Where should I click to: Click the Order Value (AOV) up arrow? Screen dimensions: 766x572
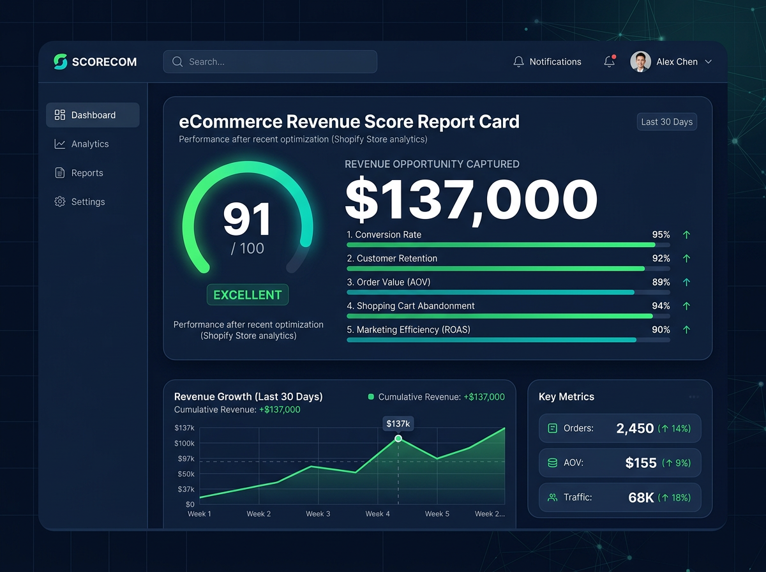point(687,282)
